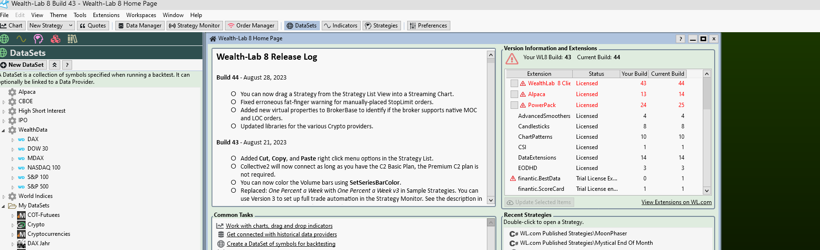Open 'Create a DataSet of symbols' link
Image resolution: width=820 pixels, height=250 pixels.
tap(281, 244)
